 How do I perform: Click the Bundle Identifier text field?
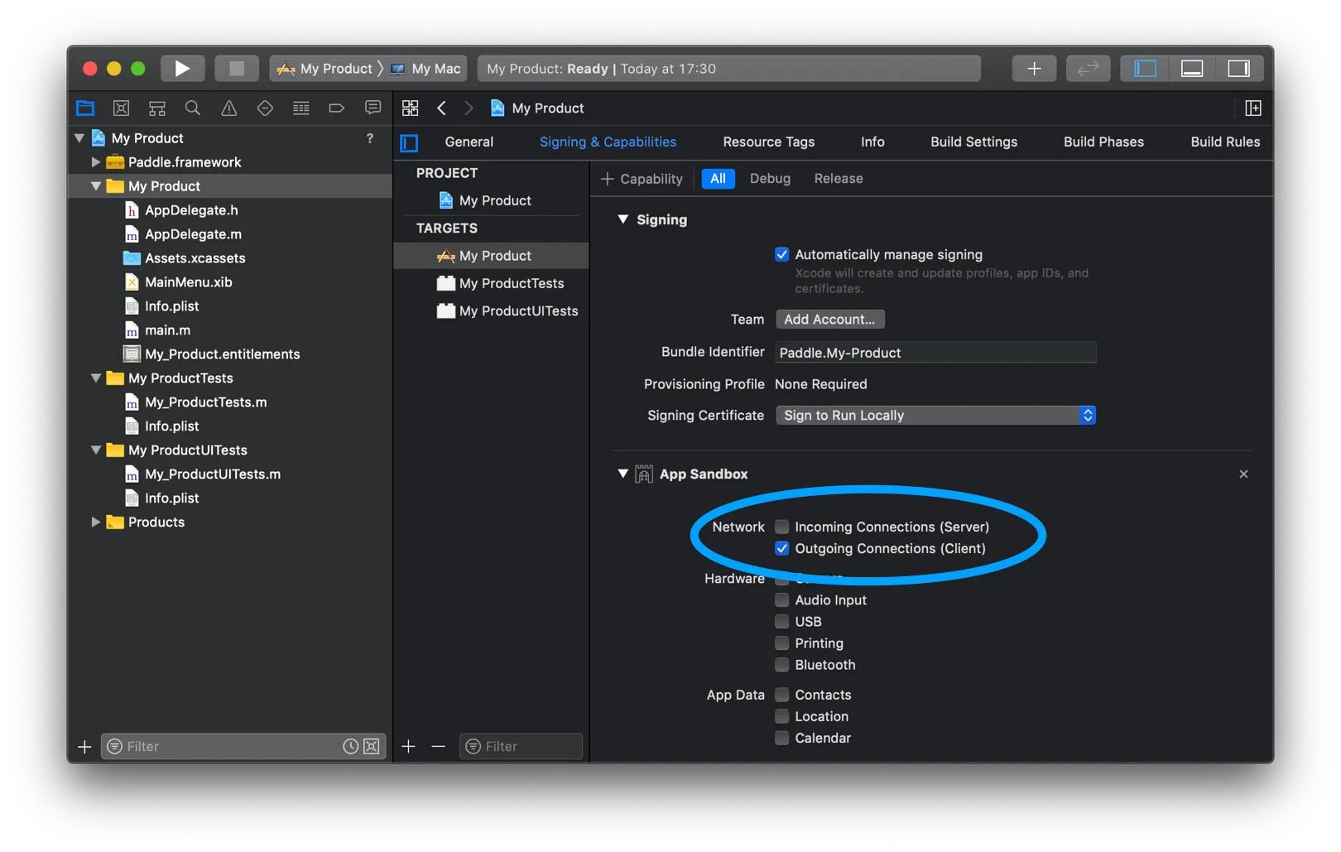[935, 353]
